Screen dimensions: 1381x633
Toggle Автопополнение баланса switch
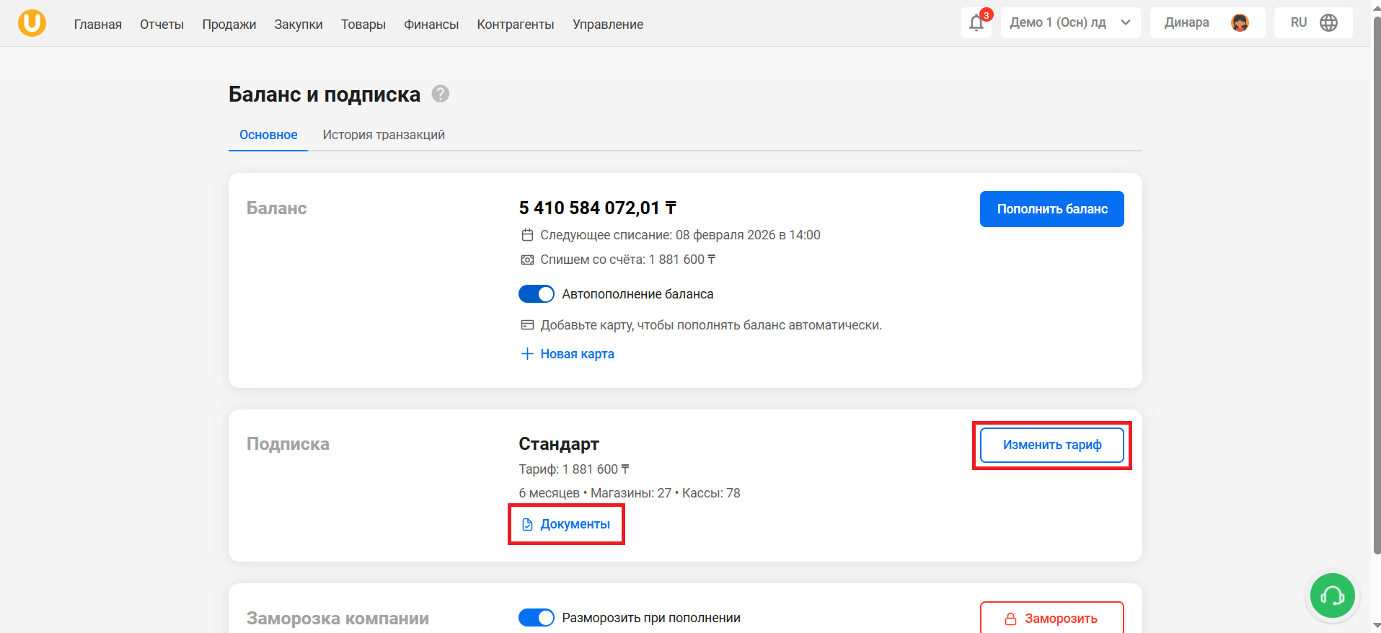tap(537, 294)
